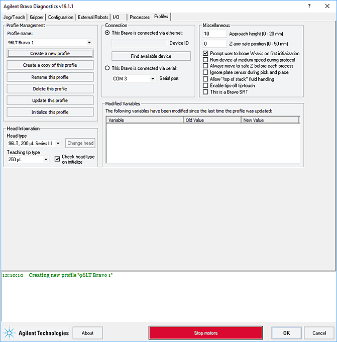Click the Approach height input field

coord(215,34)
